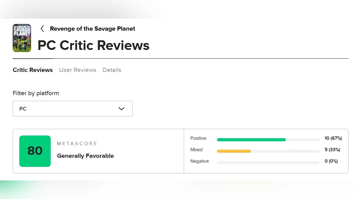The image size is (354, 199).
Task: Click the back chevron arrow icon
Action: [x=42, y=29]
